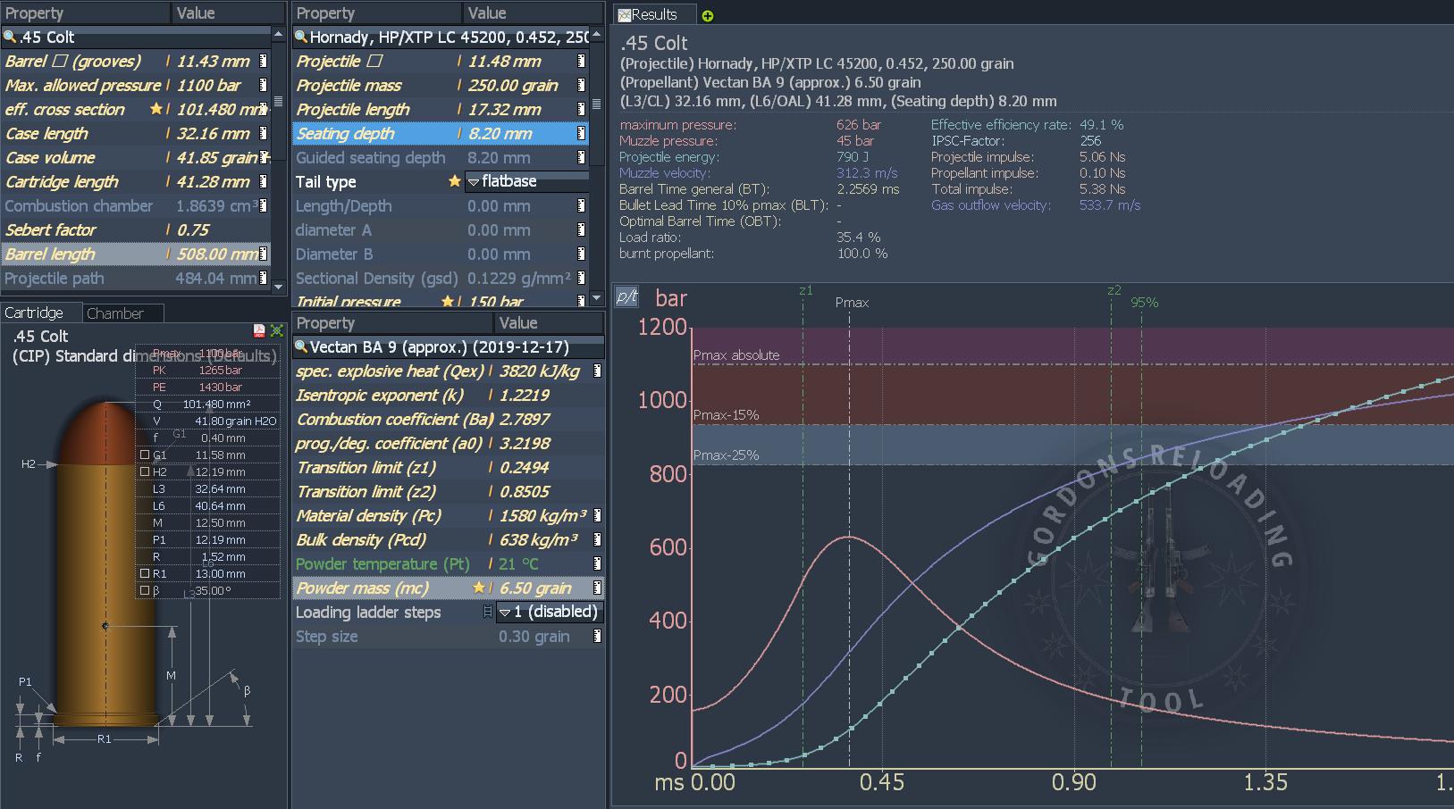Screen dimensions: 1454x809
Task: Click the gold star beside Tail type
Action: coord(454,181)
